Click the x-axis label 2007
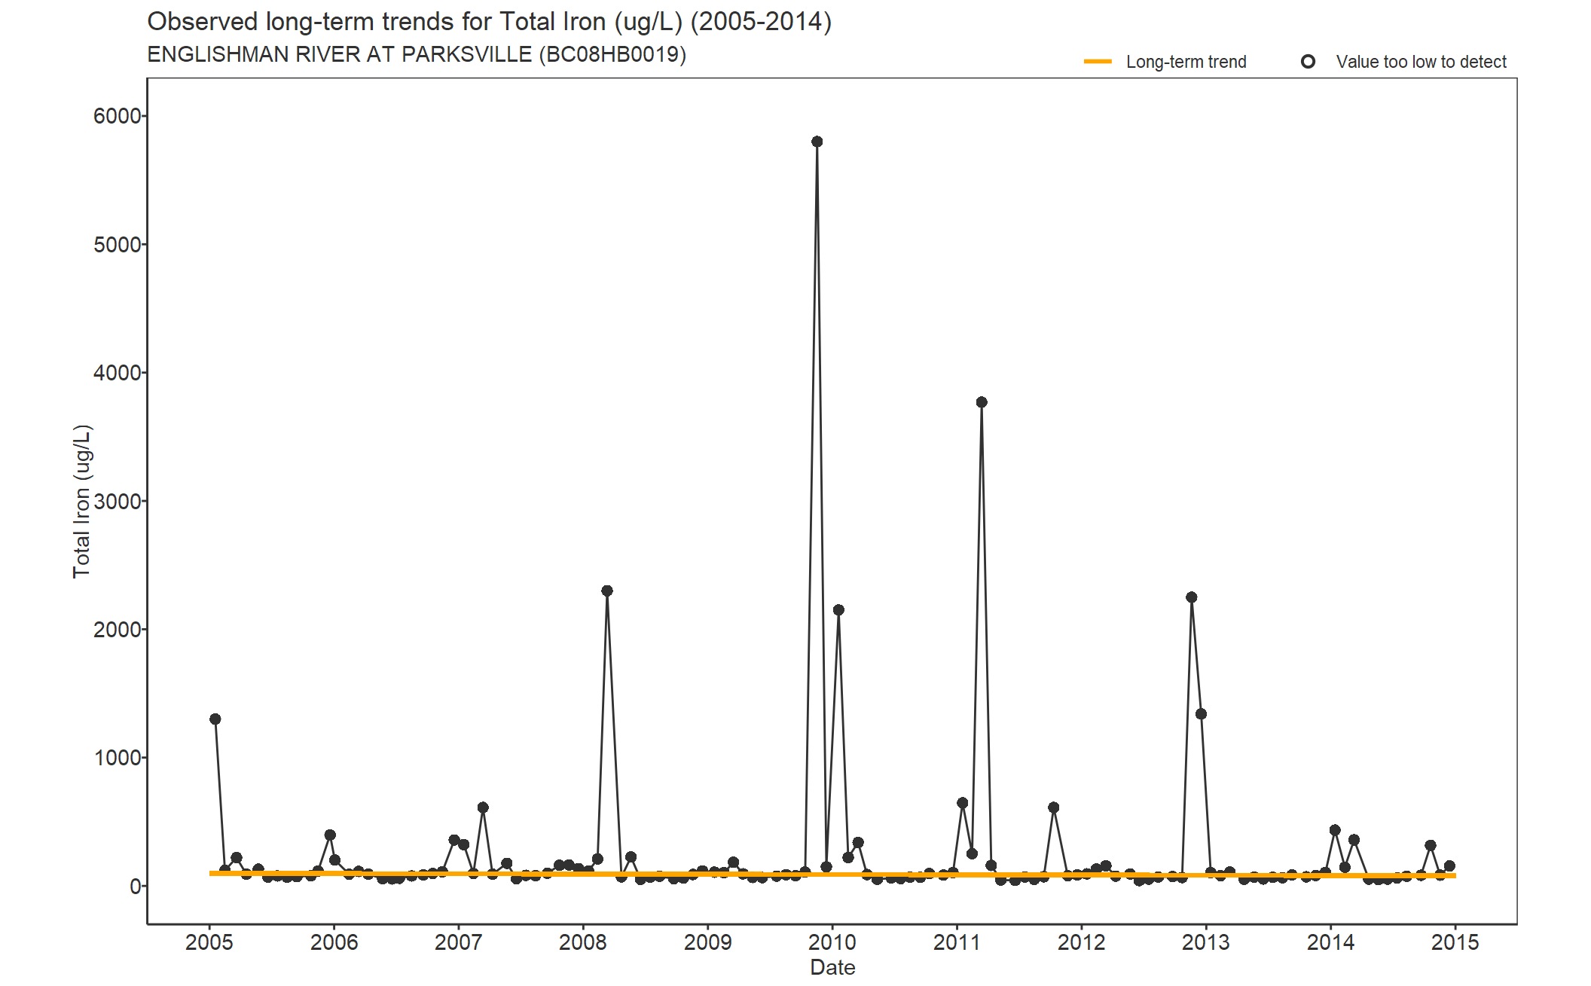 click(x=459, y=942)
